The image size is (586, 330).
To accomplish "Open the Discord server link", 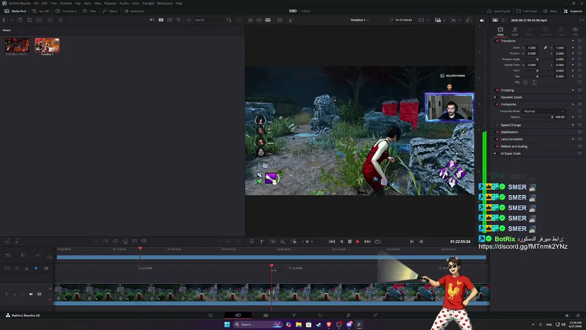I will (x=523, y=247).
